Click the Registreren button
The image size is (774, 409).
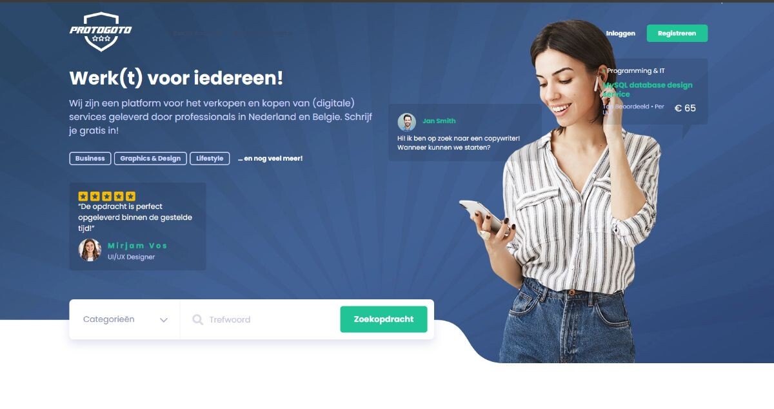coord(677,33)
